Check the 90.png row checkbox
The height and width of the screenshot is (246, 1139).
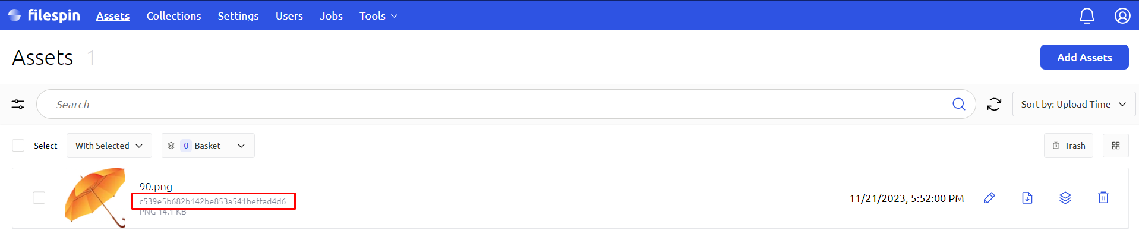39,198
